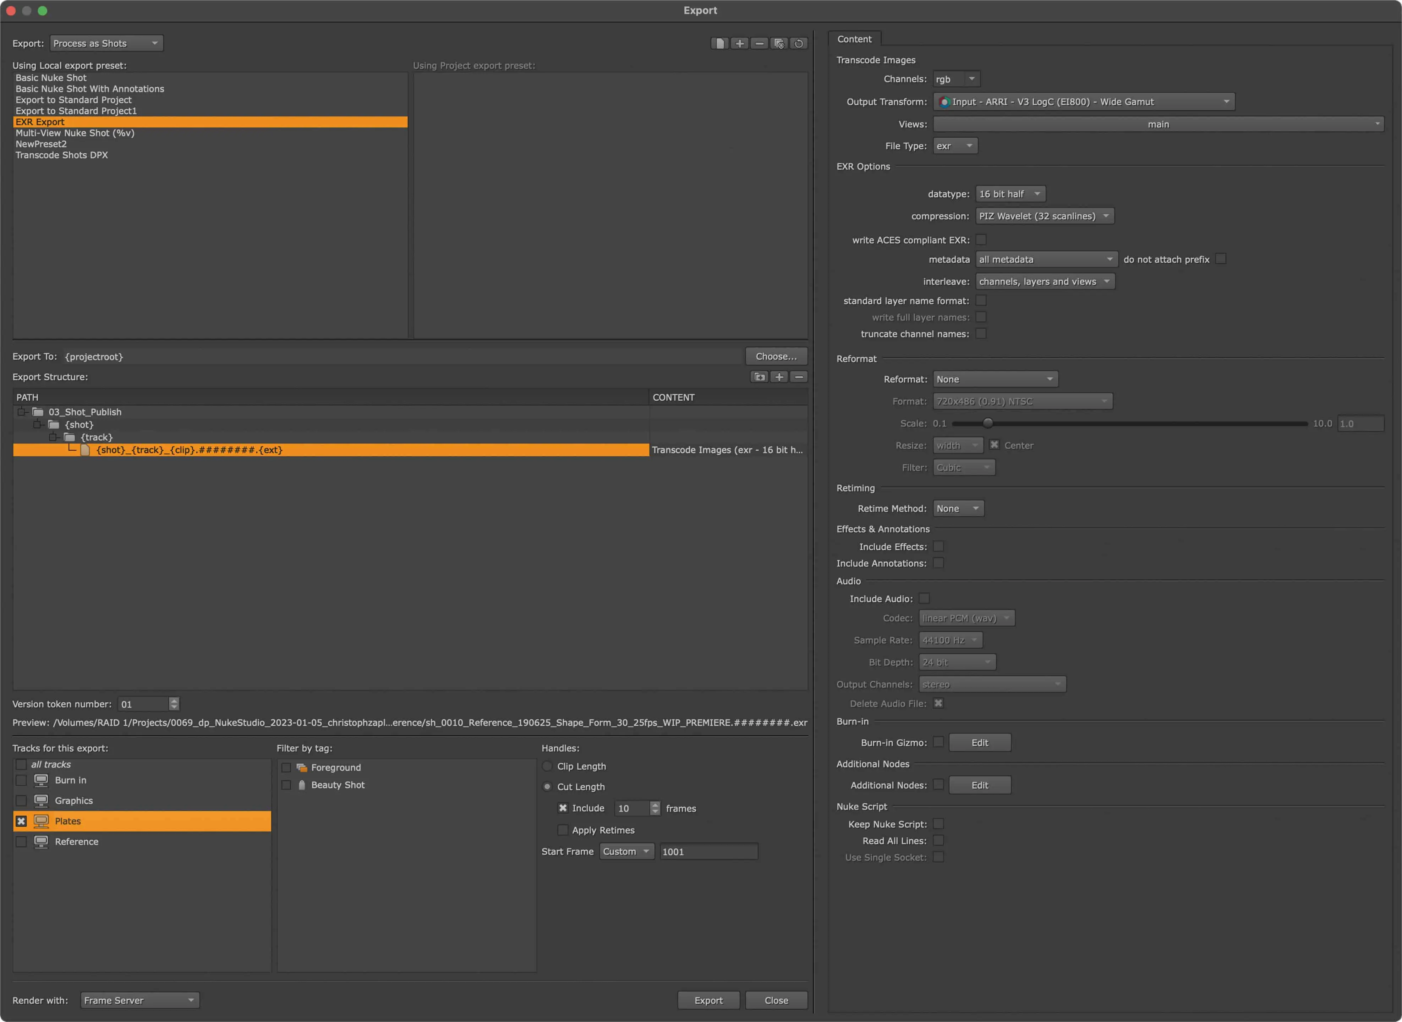Click the Start Frame 1001 input field
1402x1022 pixels.
coord(708,851)
